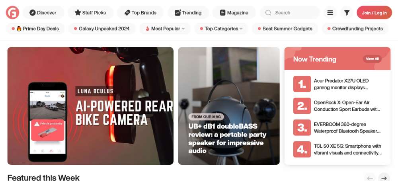Viewport: 398px width, 181px height.
Task: Go to previous Featured this Week items
Action: (370, 177)
